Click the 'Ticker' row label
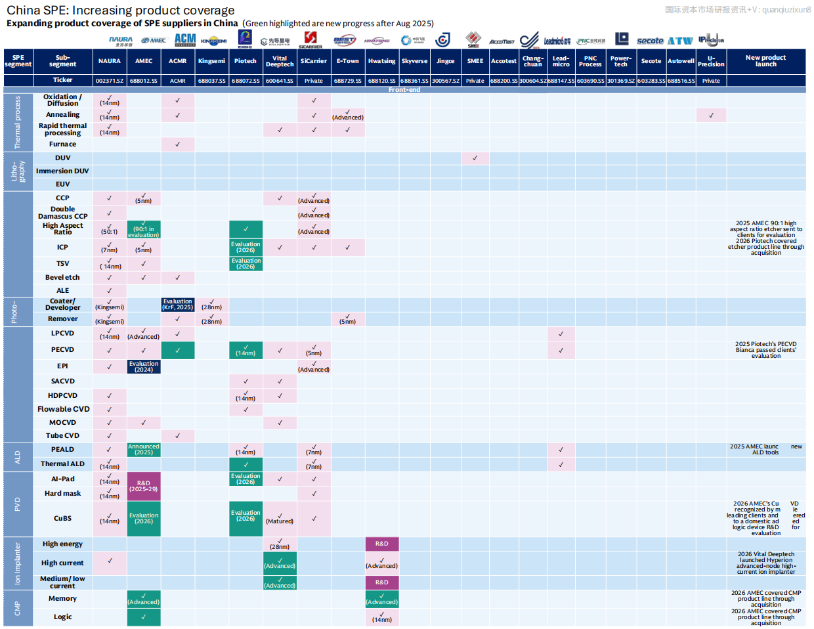814x629 pixels. pos(63,80)
